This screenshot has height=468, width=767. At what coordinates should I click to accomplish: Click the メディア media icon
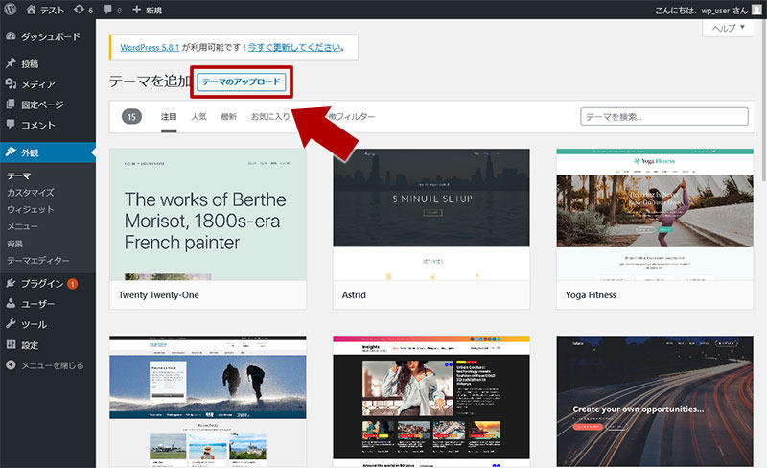[11, 83]
